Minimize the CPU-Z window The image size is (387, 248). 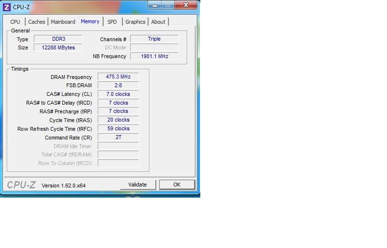(x=155, y=5)
